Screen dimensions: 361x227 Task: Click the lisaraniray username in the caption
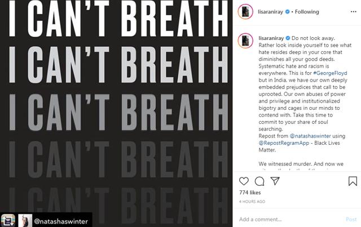point(271,38)
